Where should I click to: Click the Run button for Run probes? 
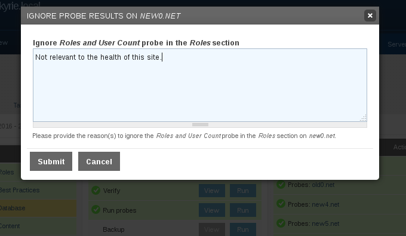(243, 210)
